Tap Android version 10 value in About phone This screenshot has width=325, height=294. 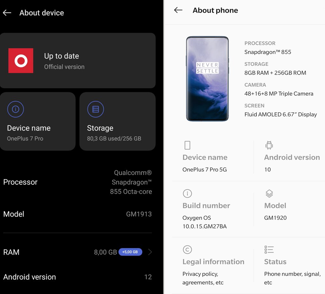pos(267,170)
